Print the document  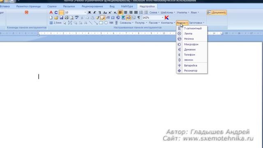coord(67,18)
